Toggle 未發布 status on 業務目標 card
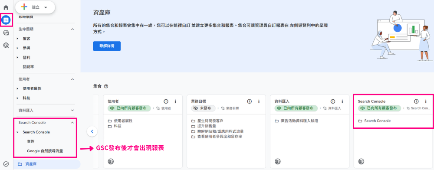The height and width of the screenshot is (170, 434). coord(203,108)
